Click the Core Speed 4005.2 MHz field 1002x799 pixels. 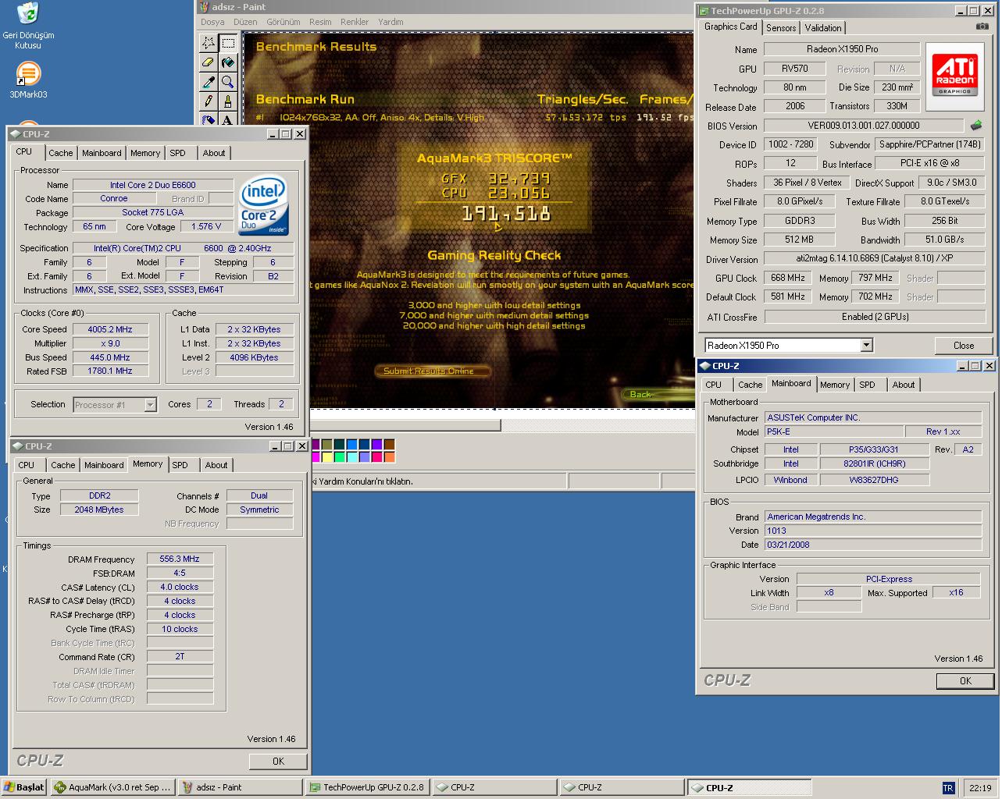(x=110, y=329)
